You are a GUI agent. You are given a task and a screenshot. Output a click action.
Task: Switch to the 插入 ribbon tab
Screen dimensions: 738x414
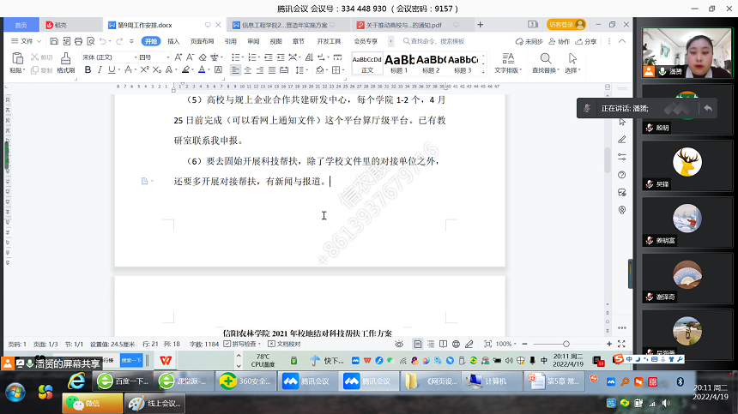tap(173, 41)
